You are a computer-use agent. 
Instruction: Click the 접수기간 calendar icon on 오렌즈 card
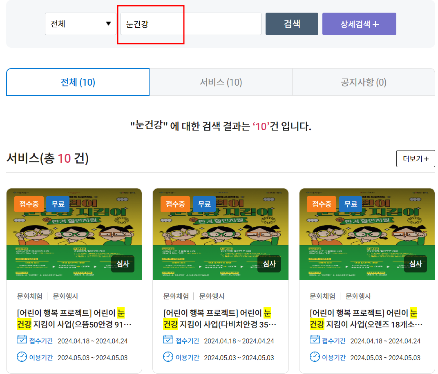point(315,339)
